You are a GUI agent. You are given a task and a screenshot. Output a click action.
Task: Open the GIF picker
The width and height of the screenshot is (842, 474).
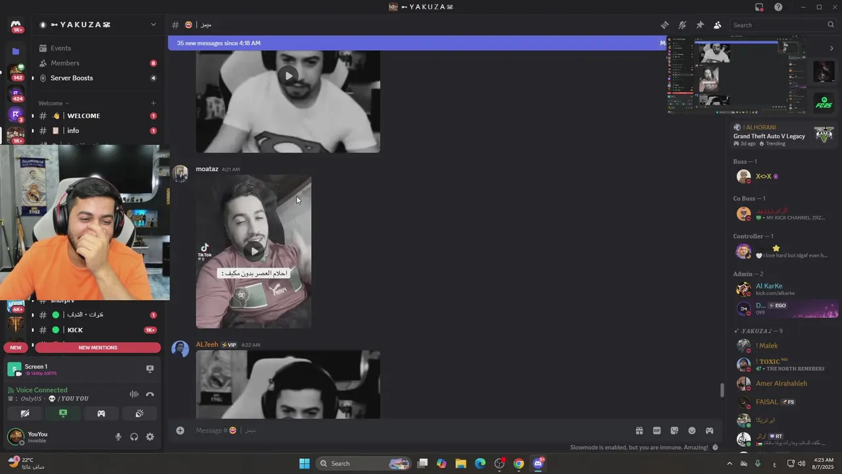pos(656,431)
